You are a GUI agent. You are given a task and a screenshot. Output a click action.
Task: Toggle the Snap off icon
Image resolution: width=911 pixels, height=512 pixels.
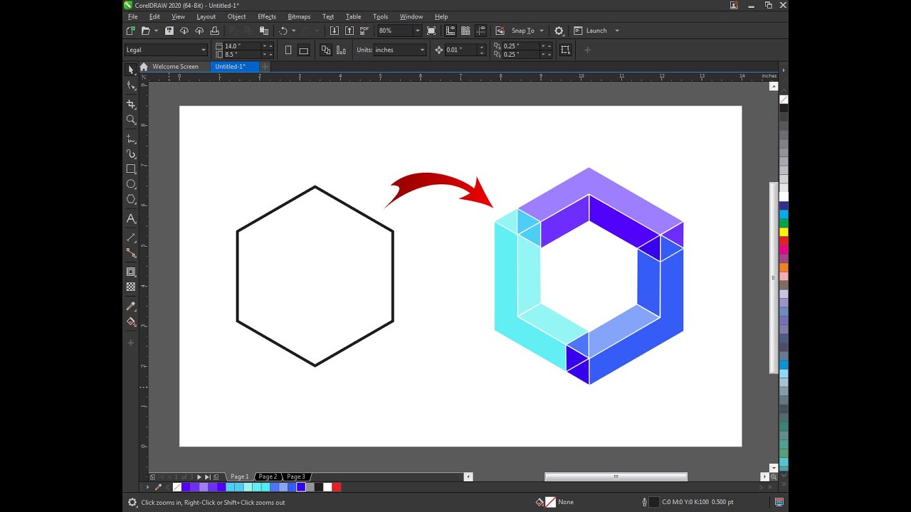[500, 31]
